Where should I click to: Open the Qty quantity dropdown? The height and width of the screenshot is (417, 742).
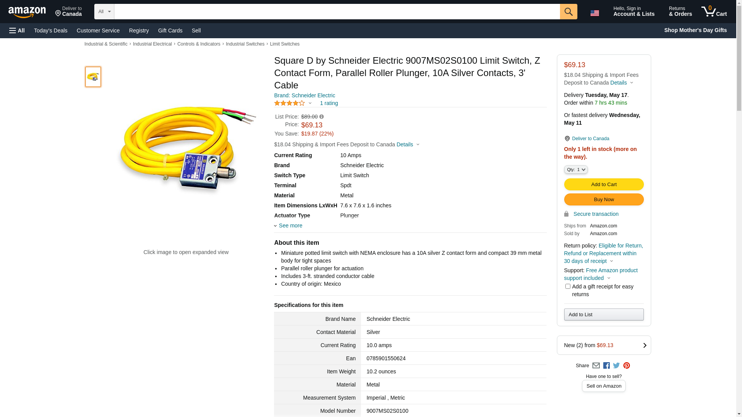tap(576, 170)
